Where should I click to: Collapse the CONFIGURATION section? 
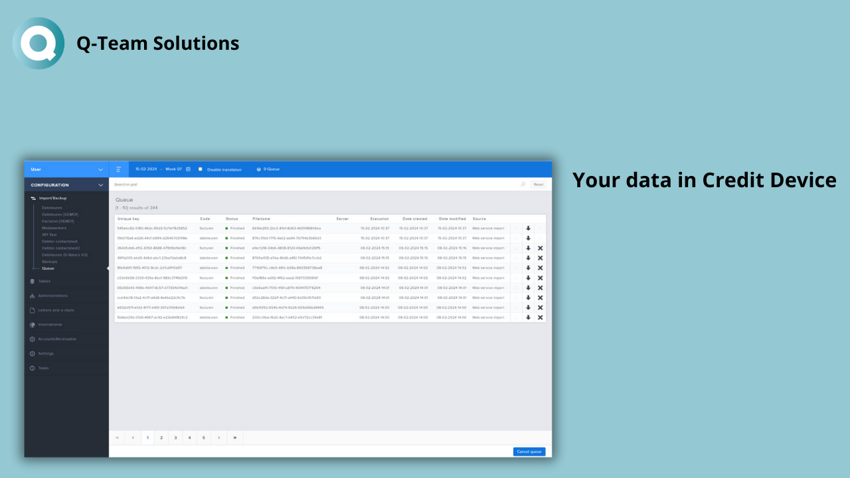[x=100, y=185]
